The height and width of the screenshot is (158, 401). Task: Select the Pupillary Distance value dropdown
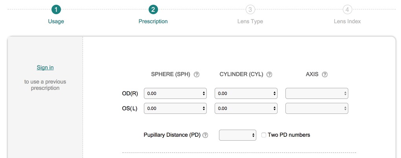[237, 135]
